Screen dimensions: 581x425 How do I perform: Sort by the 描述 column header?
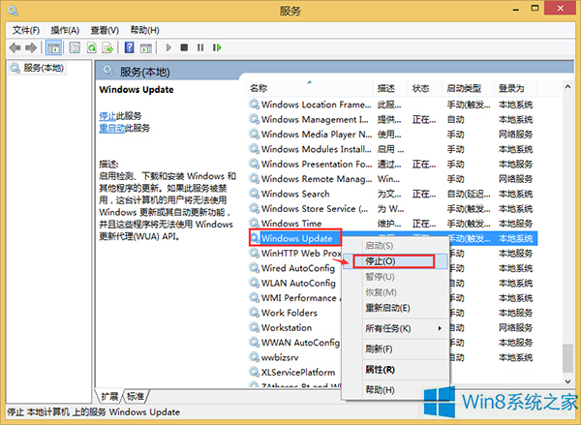tap(390, 88)
